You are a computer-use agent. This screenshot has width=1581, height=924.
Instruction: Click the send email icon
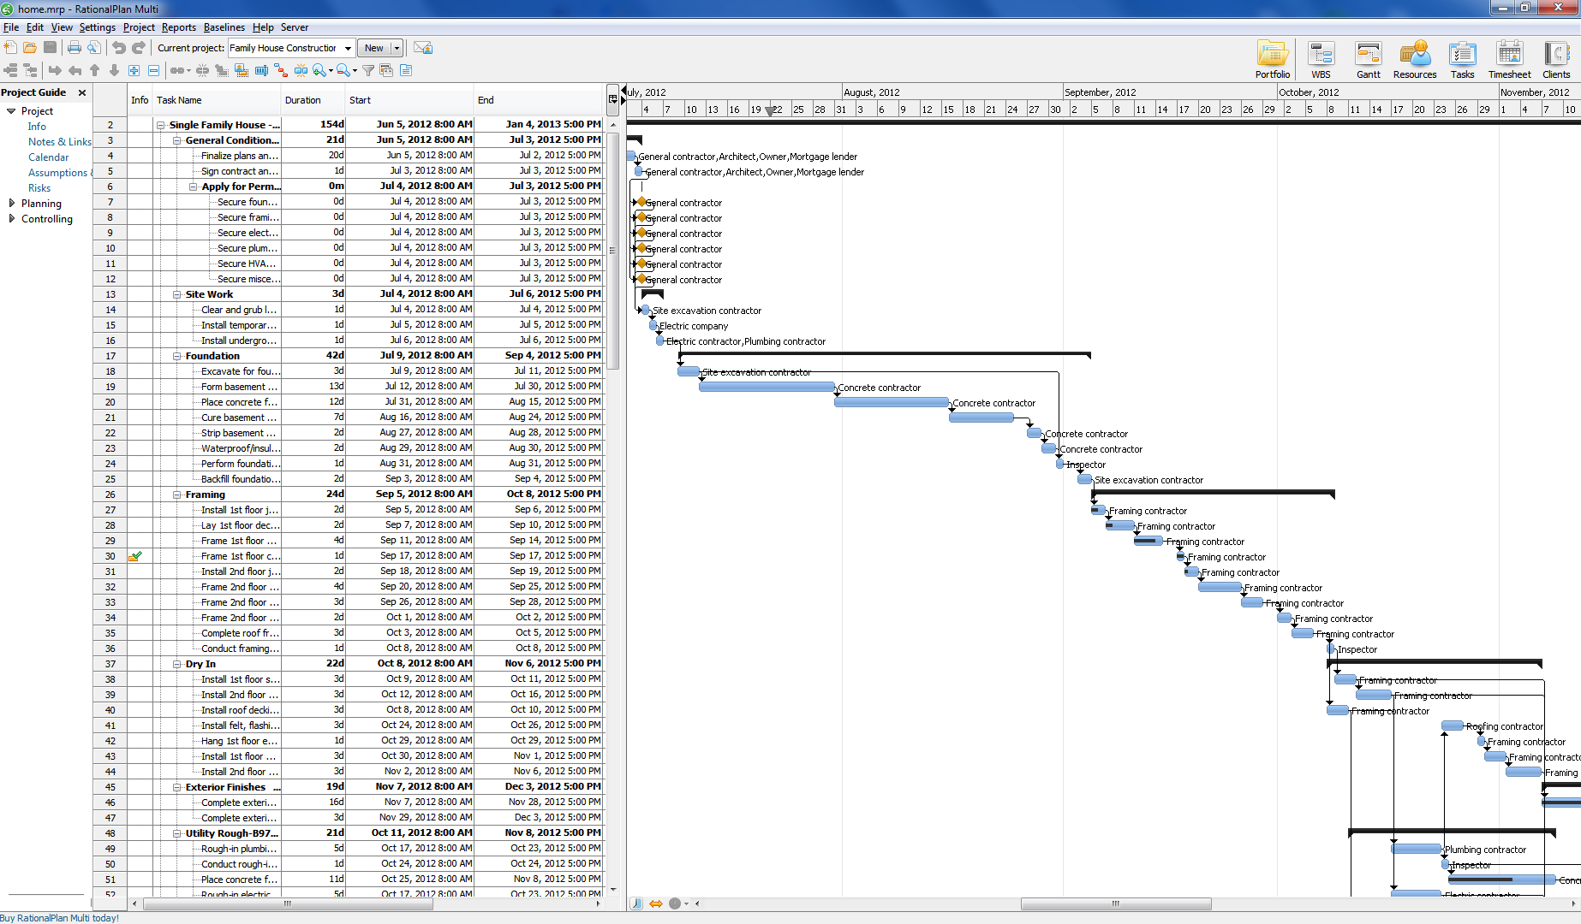422,48
